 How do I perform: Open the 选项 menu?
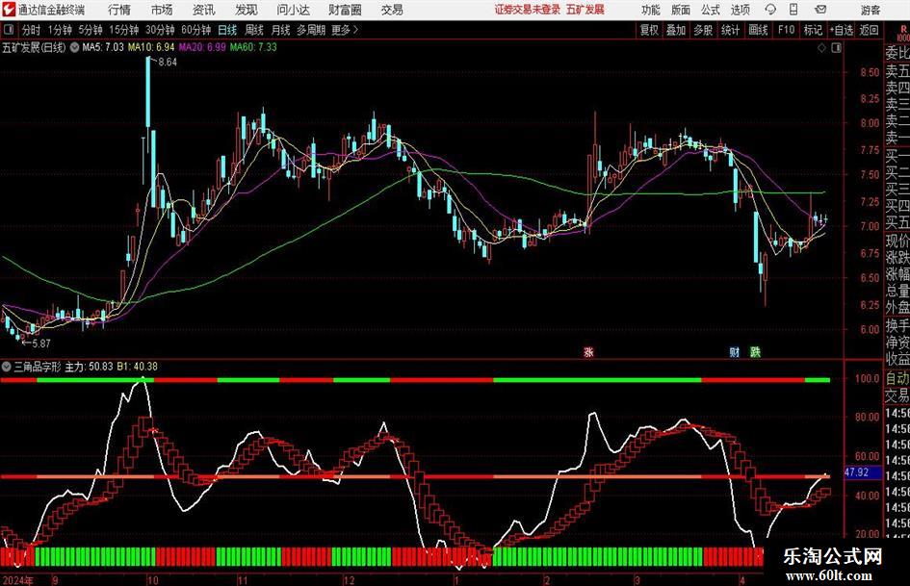pos(740,10)
